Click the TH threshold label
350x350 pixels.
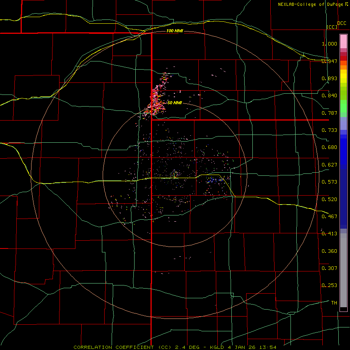(x=334, y=303)
